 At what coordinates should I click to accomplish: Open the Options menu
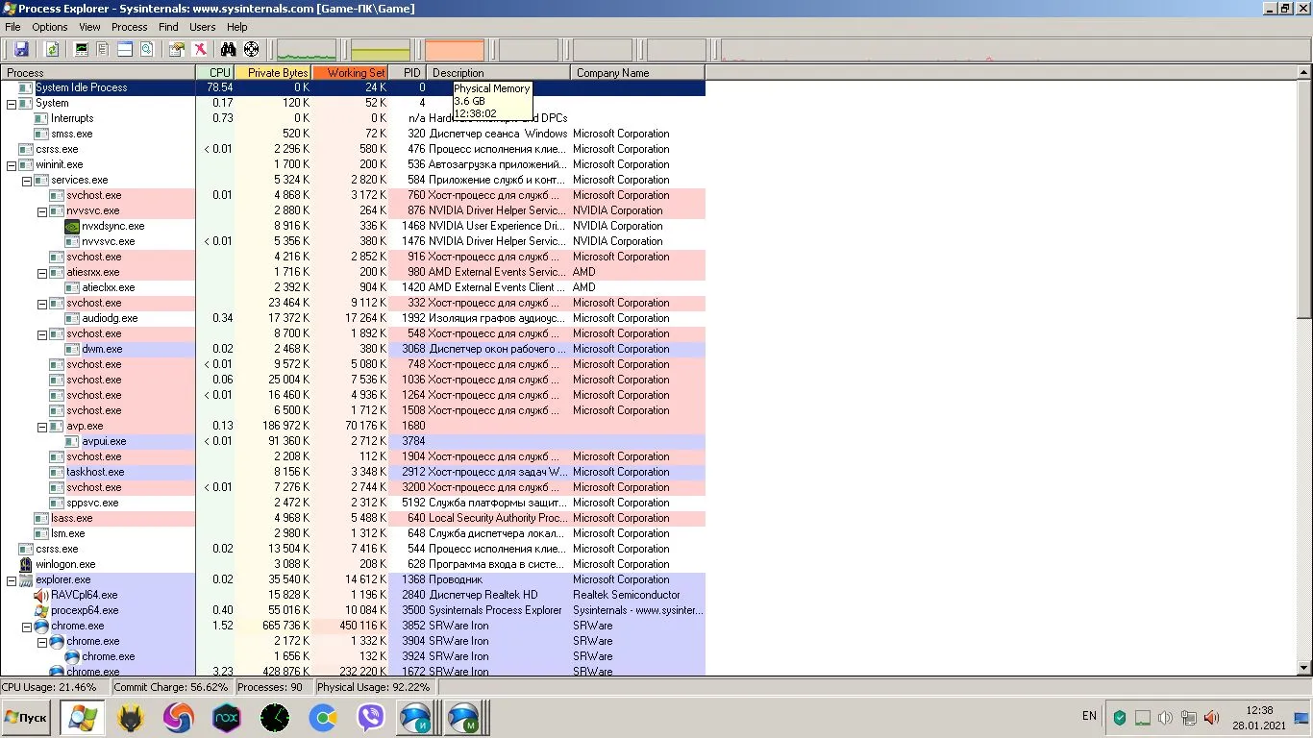(50, 27)
